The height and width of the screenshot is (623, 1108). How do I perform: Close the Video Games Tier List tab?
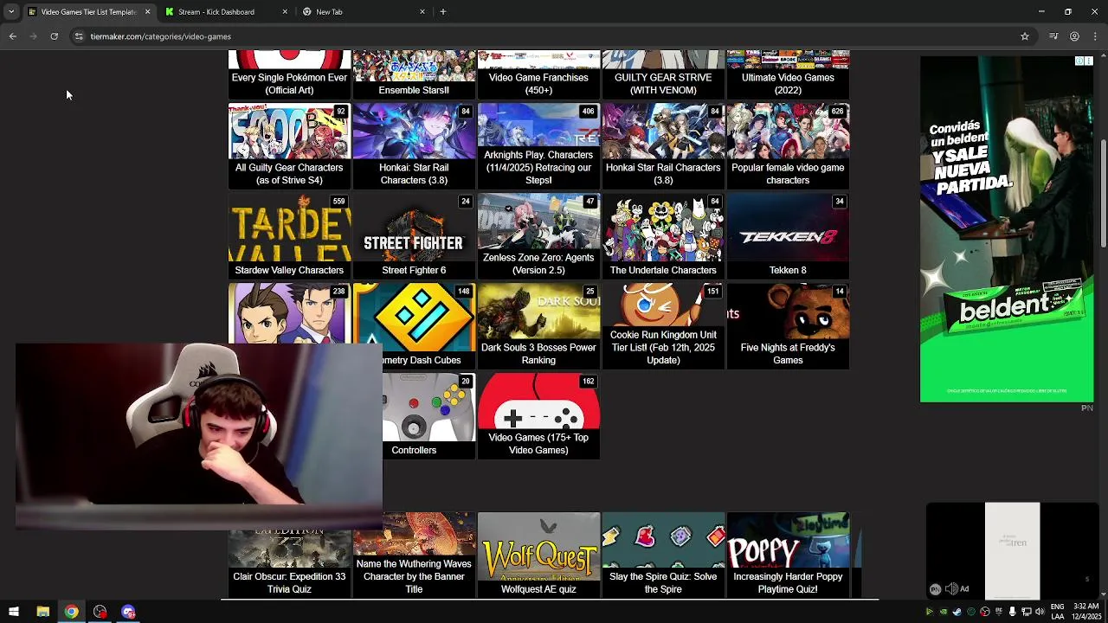tap(147, 12)
